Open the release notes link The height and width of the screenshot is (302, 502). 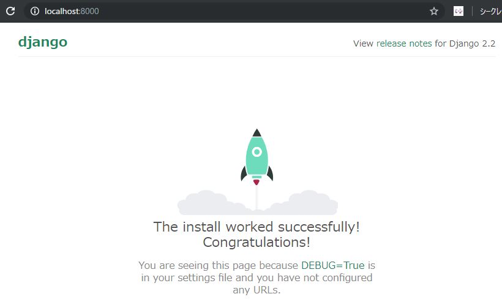click(404, 43)
